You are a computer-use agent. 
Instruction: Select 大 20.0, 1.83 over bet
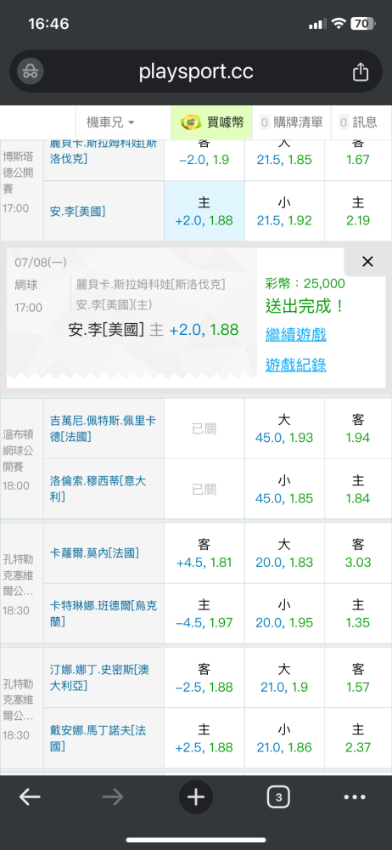(284, 553)
